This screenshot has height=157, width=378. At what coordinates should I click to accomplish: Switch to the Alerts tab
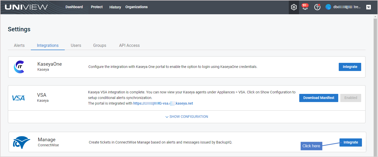tap(19, 45)
